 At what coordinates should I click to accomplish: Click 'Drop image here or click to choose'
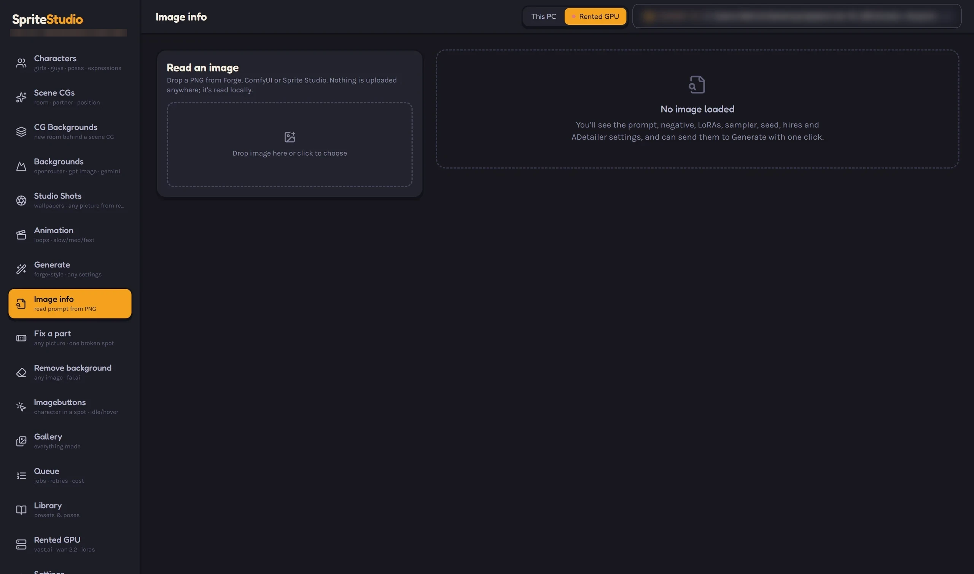coord(290,153)
